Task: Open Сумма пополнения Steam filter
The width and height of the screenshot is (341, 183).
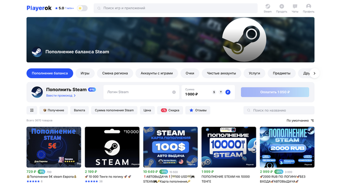Action: pyautogui.click(x=114, y=110)
